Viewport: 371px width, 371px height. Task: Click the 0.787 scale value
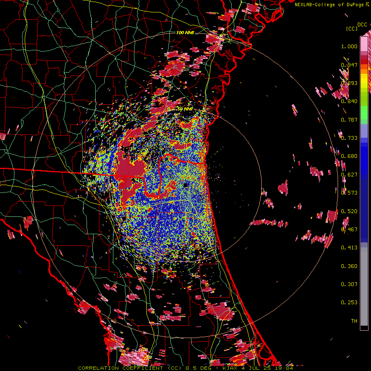[x=349, y=120]
